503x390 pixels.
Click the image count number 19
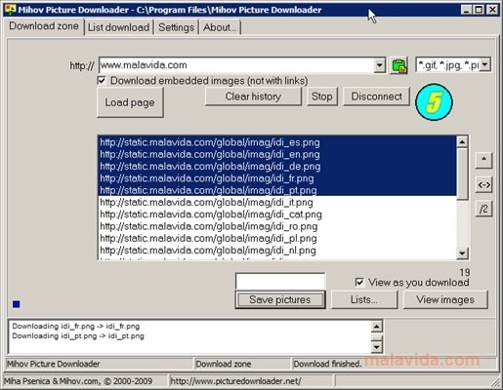[465, 272]
